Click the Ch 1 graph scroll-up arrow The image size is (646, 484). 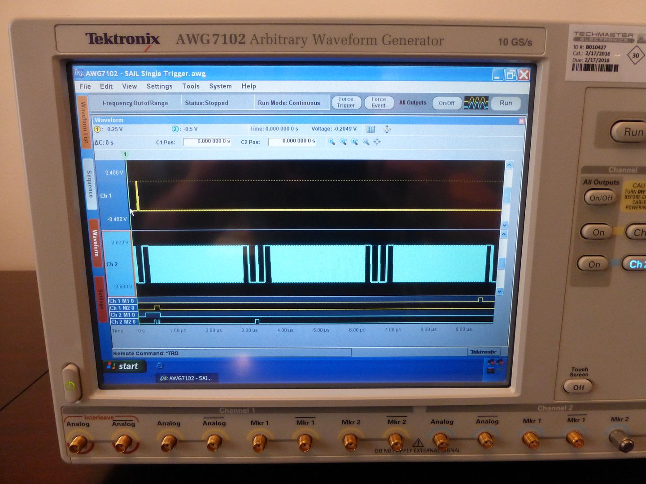point(509,165)
